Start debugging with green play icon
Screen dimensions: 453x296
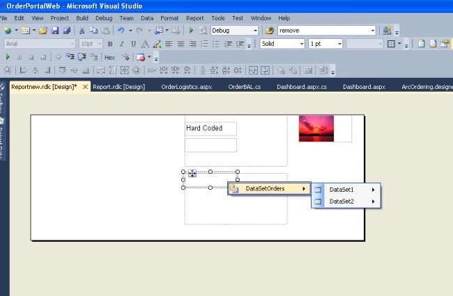point(191,31)
